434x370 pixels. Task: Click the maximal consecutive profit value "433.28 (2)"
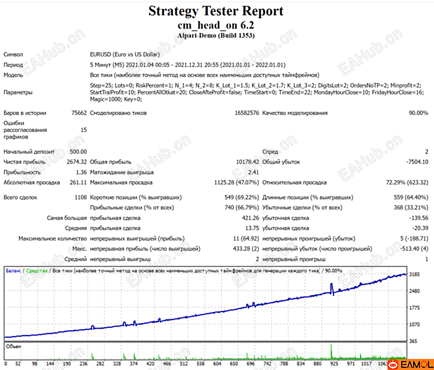[x=246, y=249]
